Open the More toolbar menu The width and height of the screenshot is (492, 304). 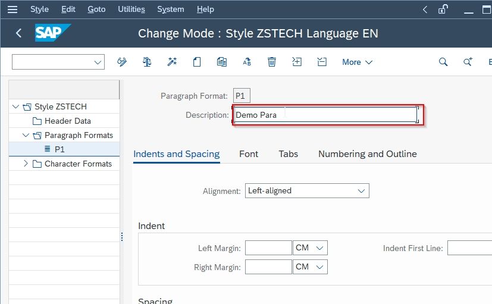[357, 62]
